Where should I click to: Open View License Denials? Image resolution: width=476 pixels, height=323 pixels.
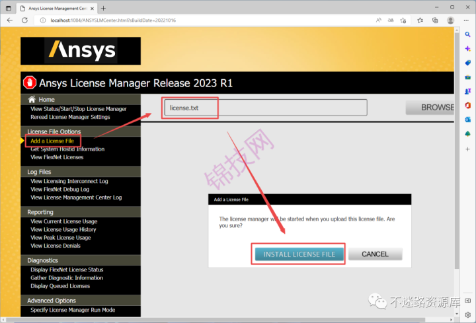(x=56, y=246)
